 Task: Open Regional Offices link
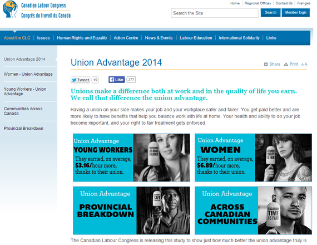click(x=257, y=3)
